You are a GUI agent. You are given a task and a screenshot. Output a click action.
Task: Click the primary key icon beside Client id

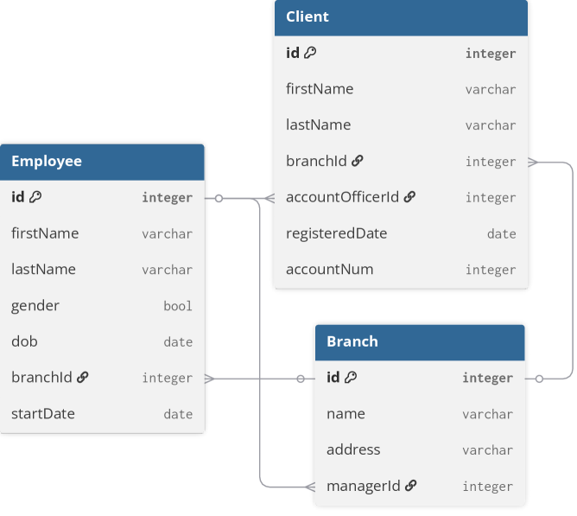click(311, 53)
